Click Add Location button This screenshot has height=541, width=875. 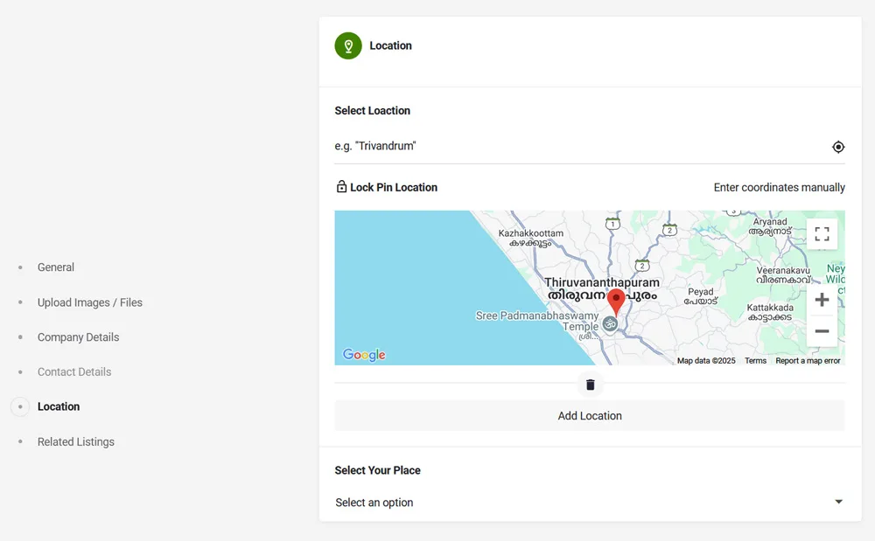tap(589, 416)
